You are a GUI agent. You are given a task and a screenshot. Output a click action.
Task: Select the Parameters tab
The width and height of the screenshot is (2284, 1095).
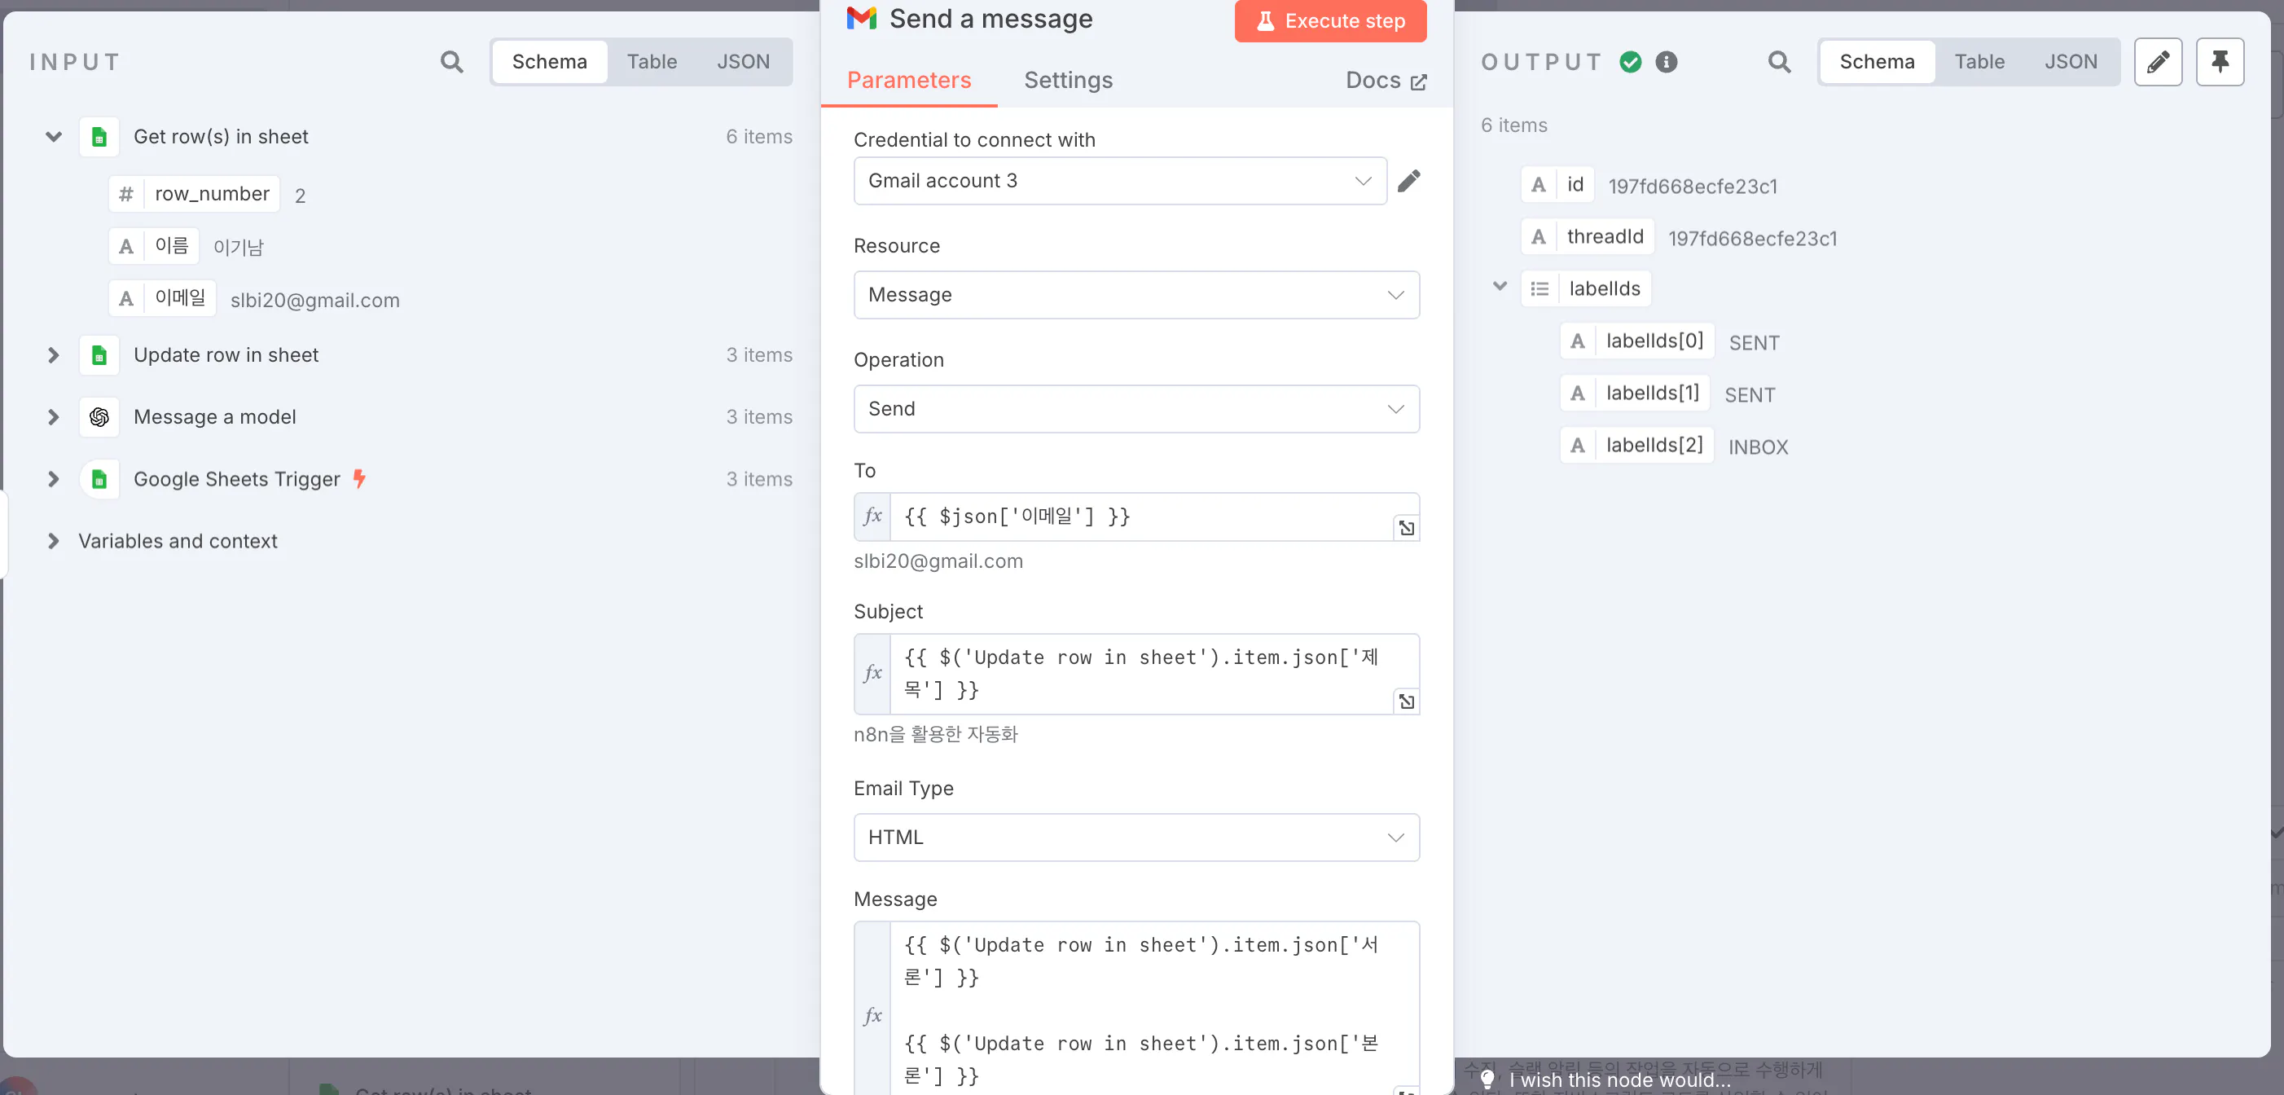[909, 80]
